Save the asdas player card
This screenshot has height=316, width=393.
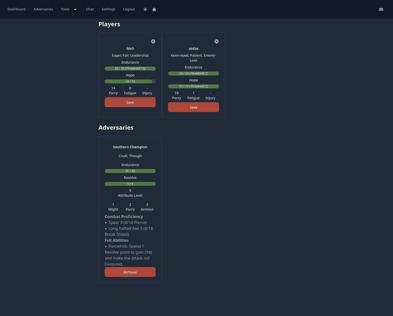pyautogui.click(x=193, y=107)
